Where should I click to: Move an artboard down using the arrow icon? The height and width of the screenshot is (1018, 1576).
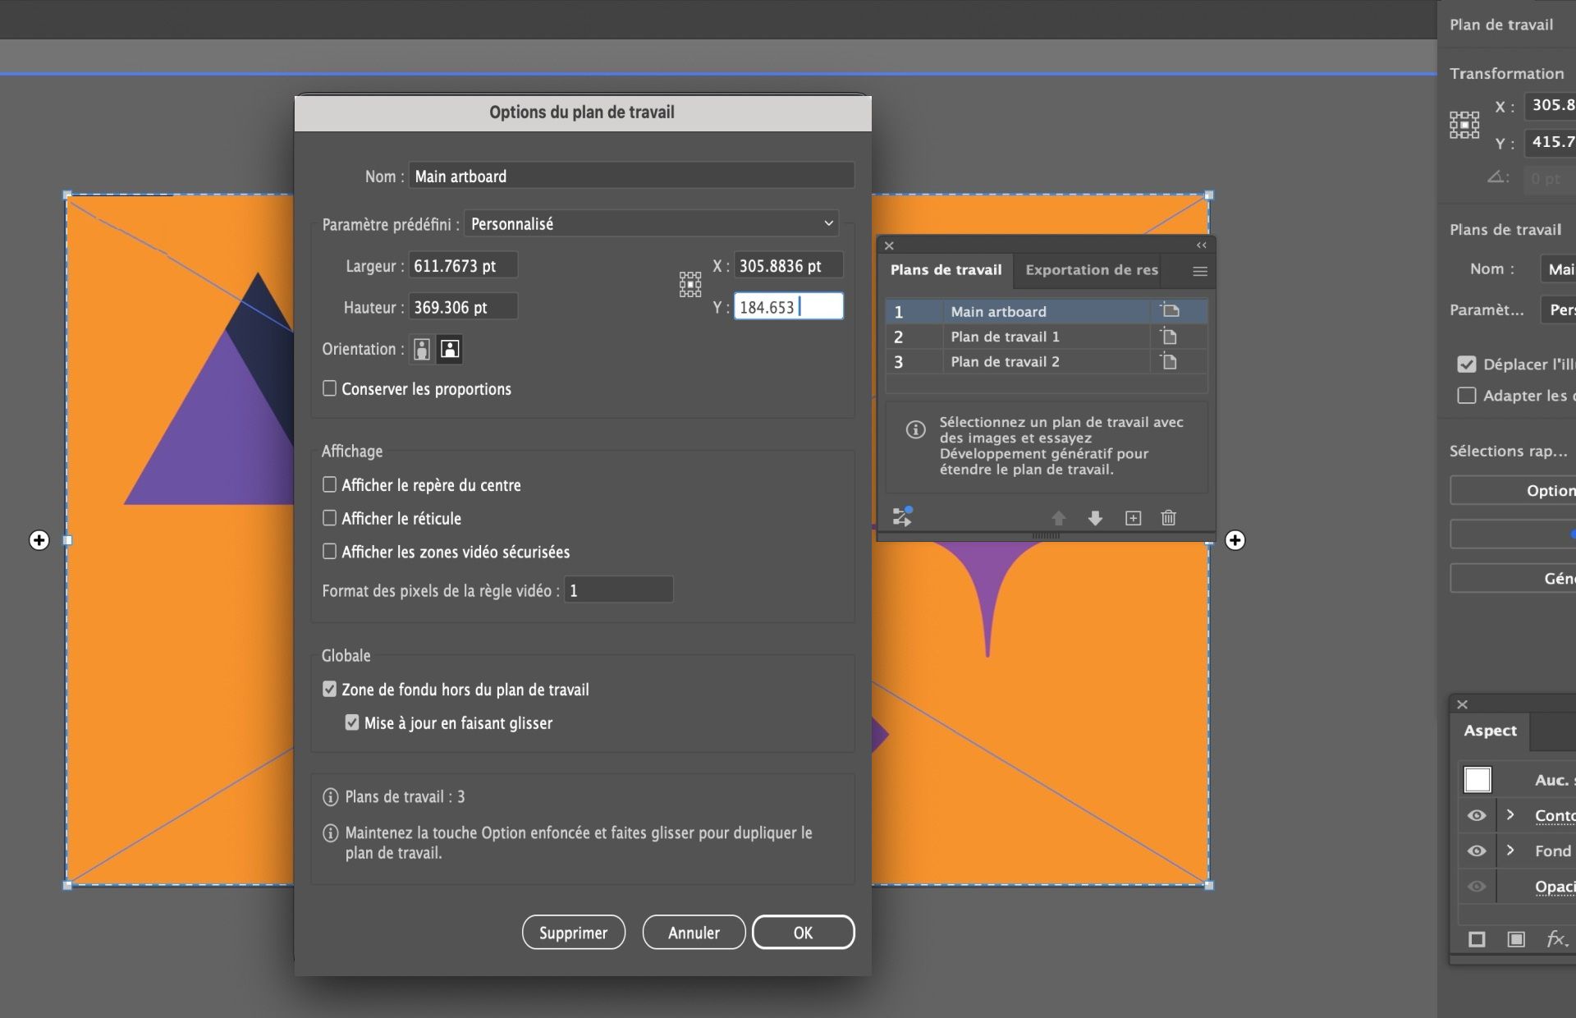click(1095, 518)
